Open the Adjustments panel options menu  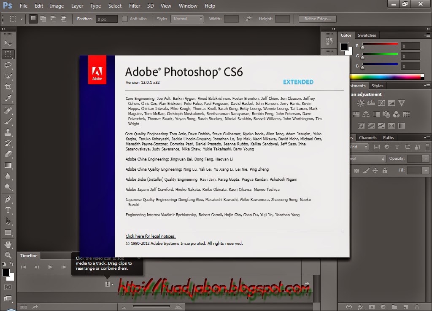(x=427, y=86)
